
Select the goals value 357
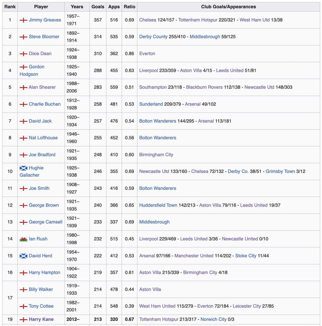tap(98, 20)
